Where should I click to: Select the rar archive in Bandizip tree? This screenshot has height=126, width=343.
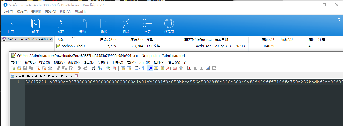click(x=28, y=39)
